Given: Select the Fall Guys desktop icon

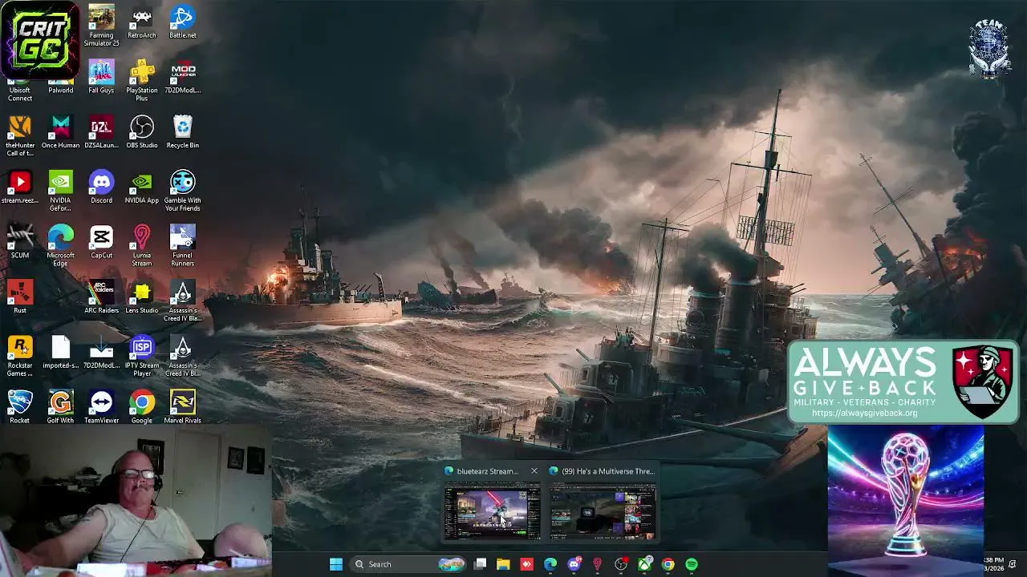Looking at the screenshot, I should click(101, 77).
